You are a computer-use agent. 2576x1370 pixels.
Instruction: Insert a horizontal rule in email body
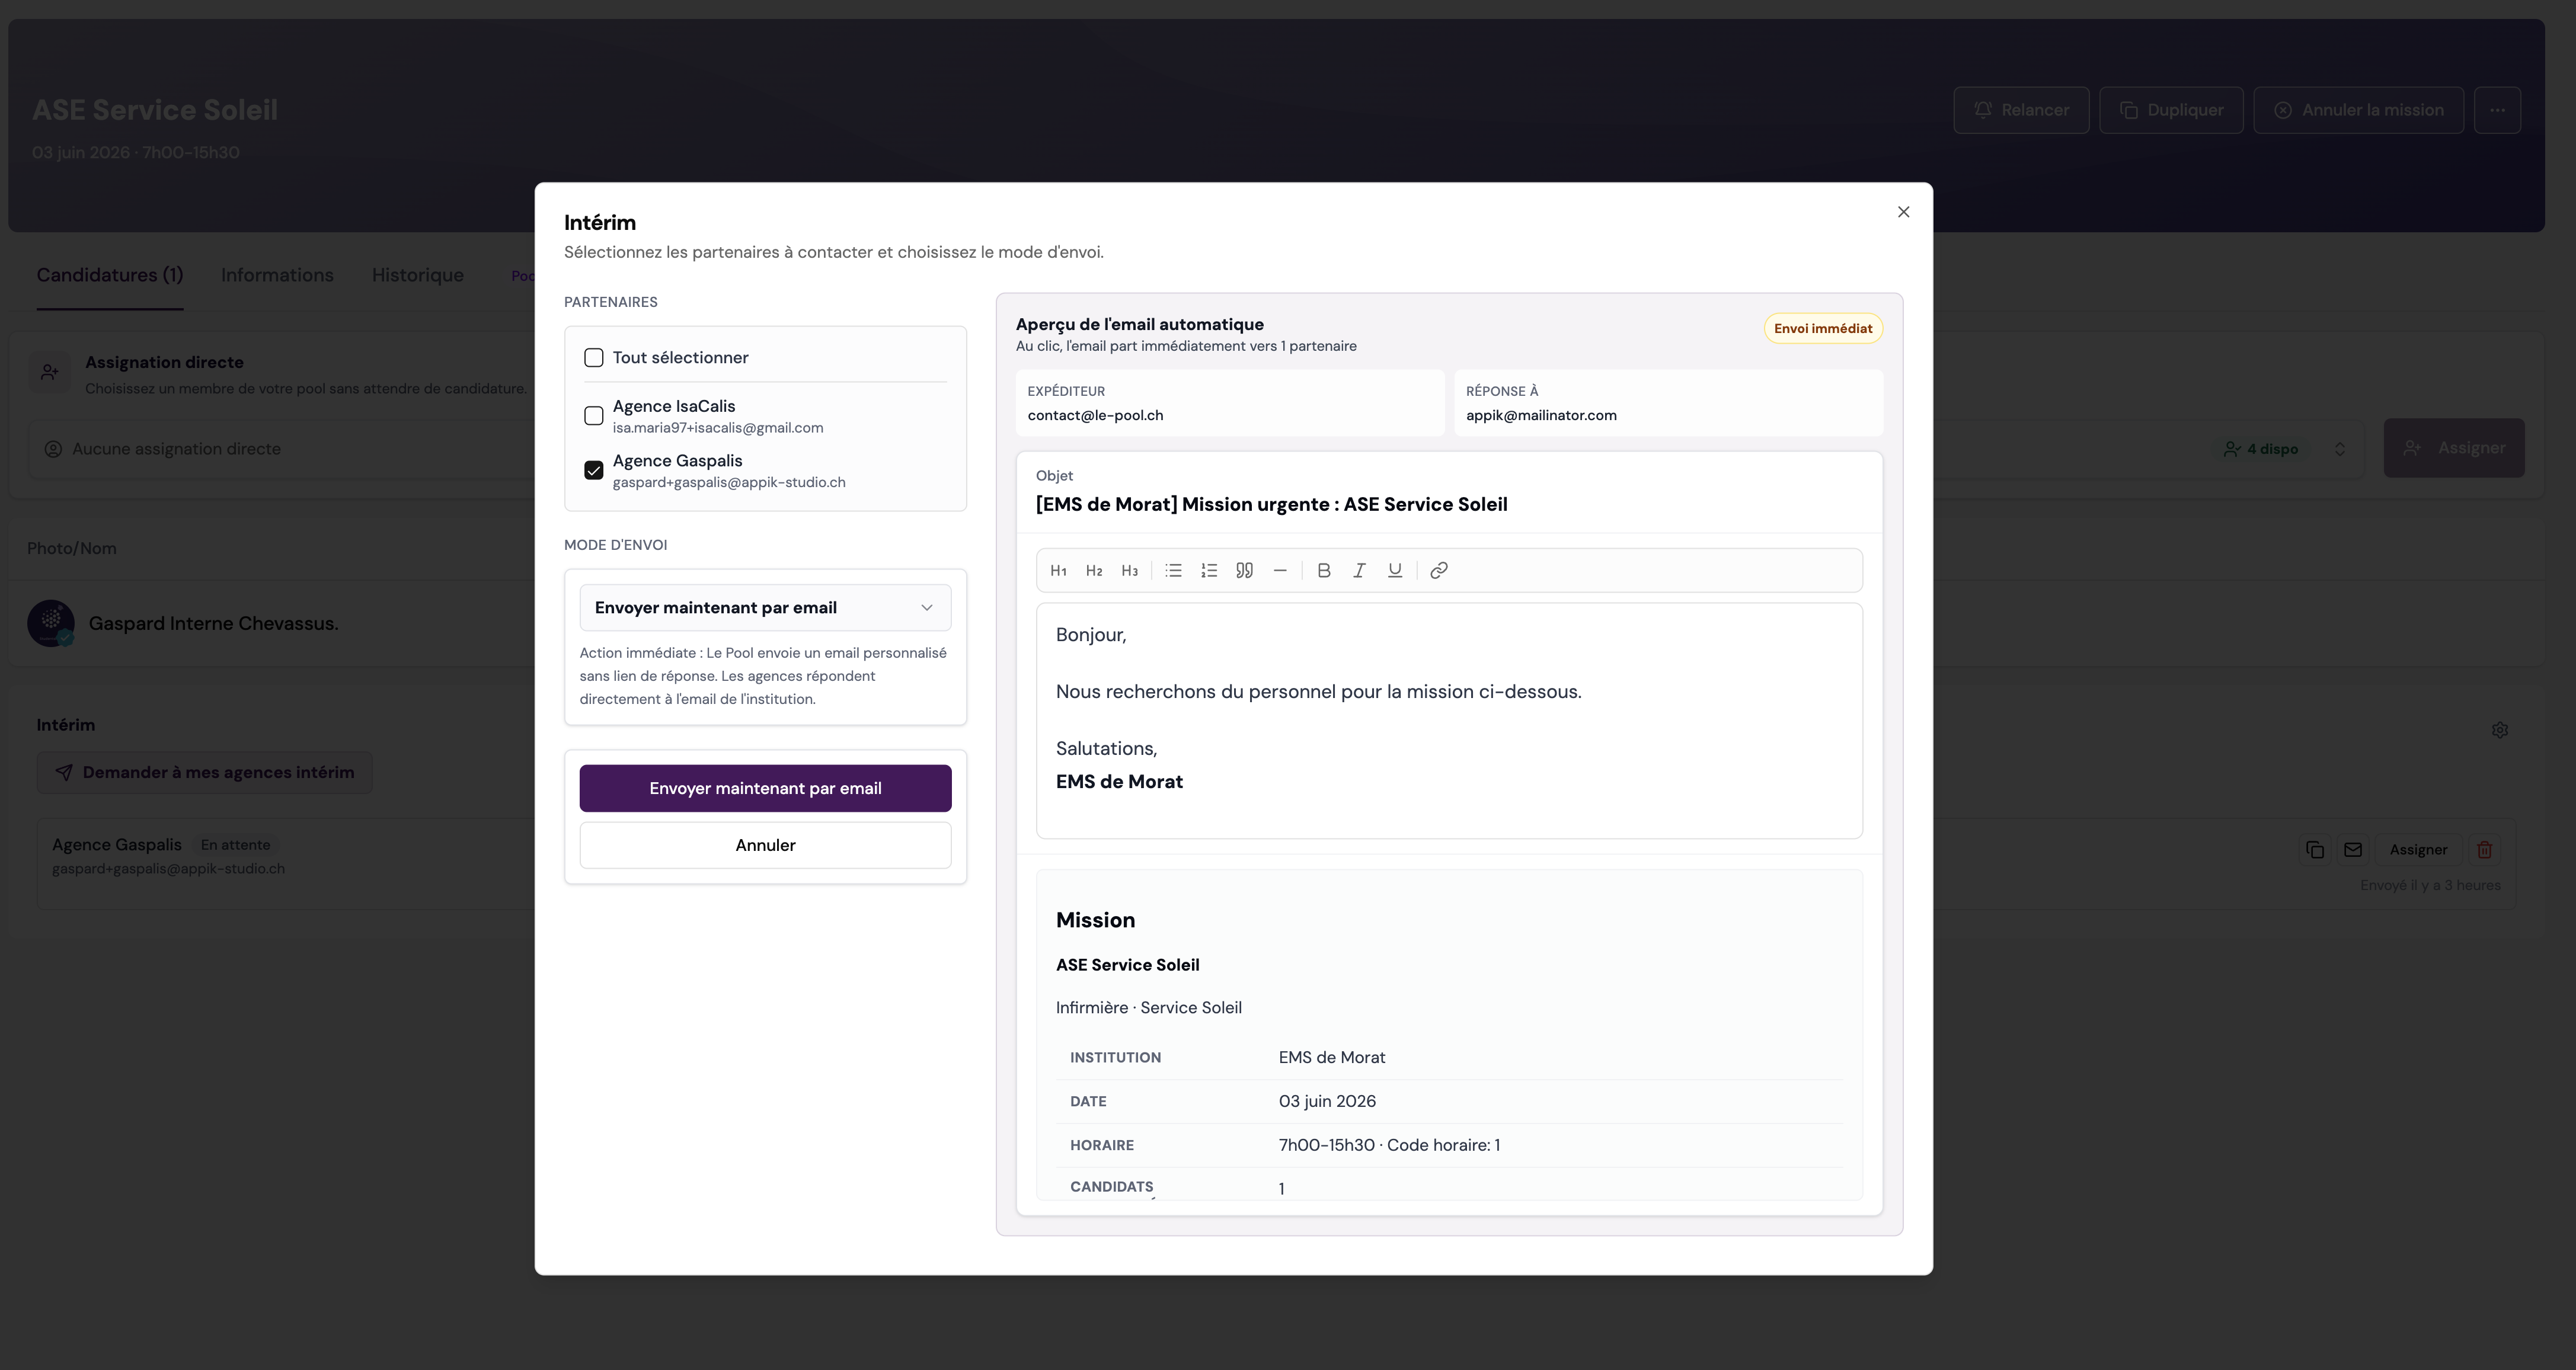1280,571
